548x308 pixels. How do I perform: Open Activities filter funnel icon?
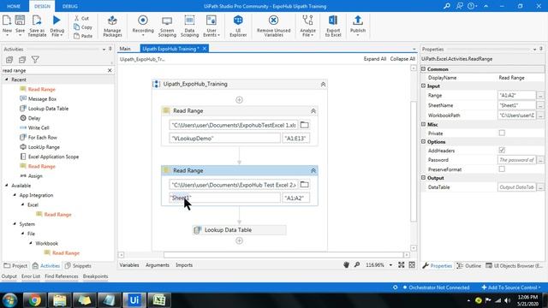35,60
